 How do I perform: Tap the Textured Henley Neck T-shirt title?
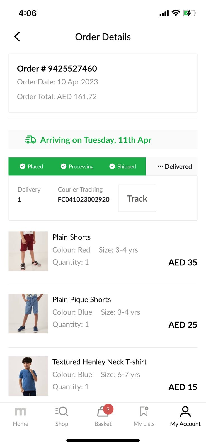pyautogui.click(x=100, y=362)
